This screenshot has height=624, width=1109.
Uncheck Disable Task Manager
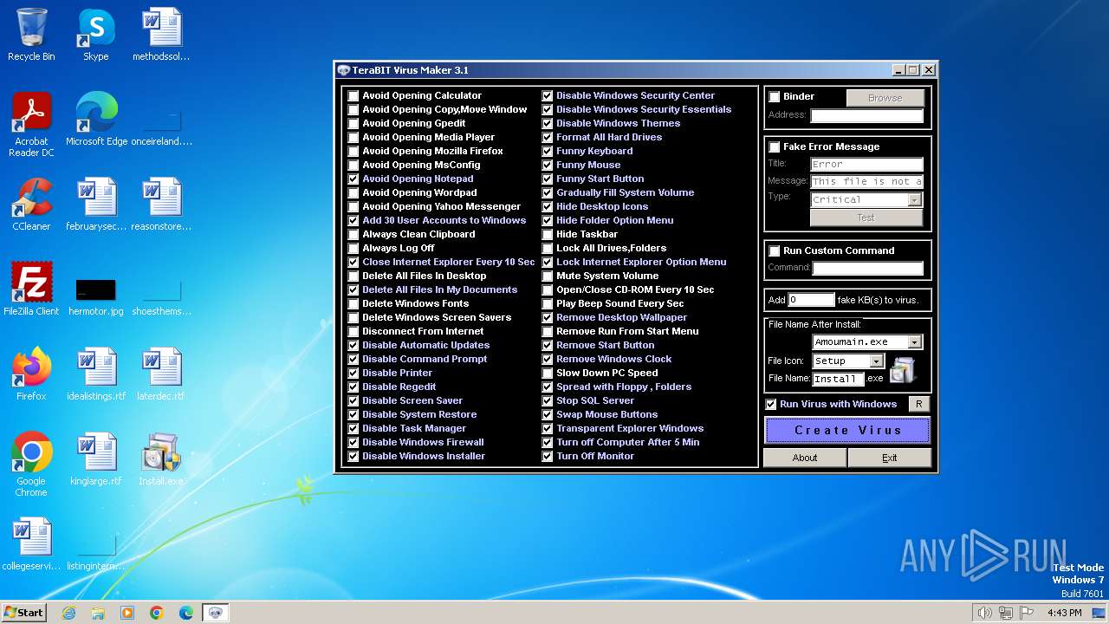coord(353,428)
